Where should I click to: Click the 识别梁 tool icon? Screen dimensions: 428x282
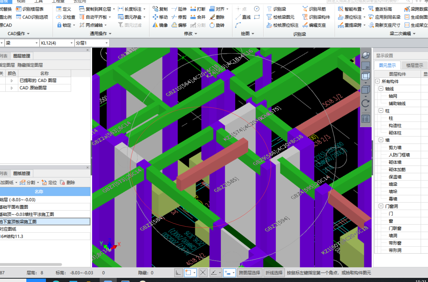[269, 9]
